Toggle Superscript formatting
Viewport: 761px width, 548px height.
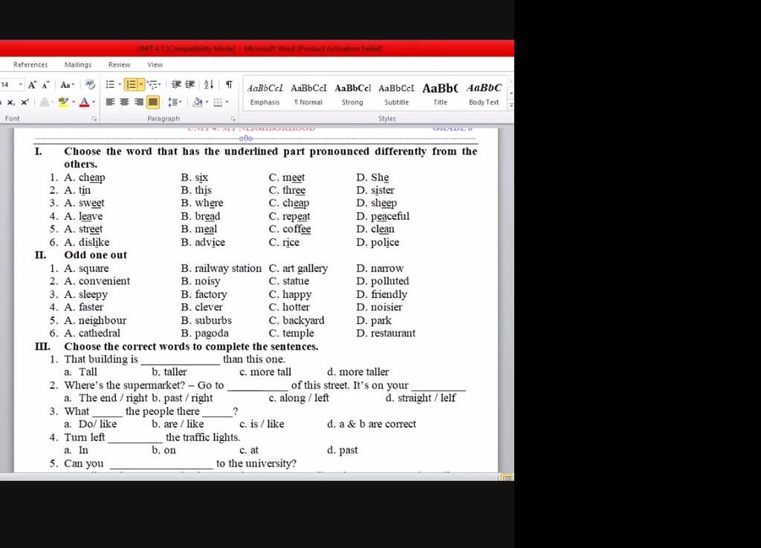pos(25,102)
